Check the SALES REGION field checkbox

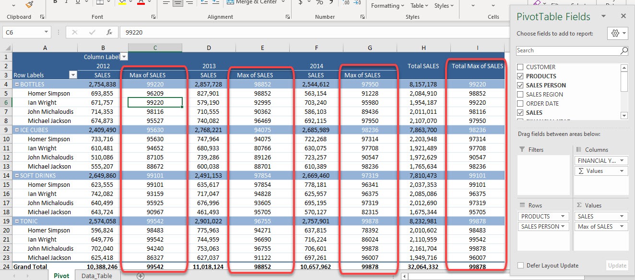click(520, 95)
